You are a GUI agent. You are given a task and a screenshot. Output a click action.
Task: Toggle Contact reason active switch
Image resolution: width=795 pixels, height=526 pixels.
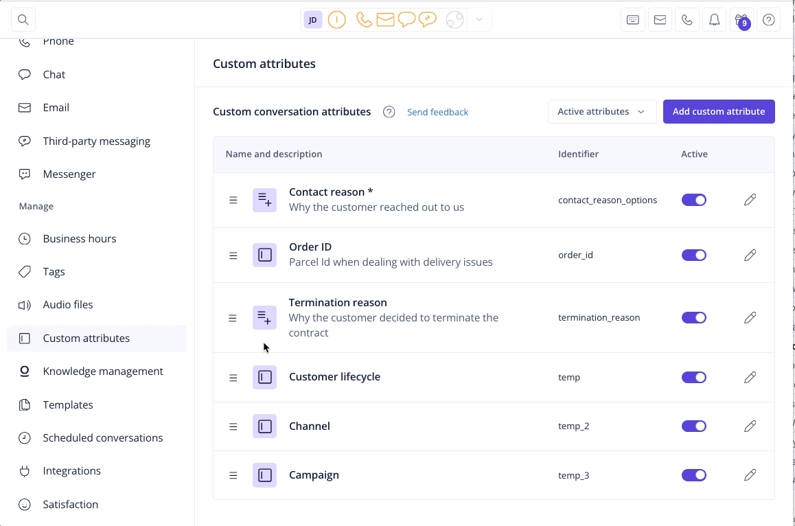[693, 200]
